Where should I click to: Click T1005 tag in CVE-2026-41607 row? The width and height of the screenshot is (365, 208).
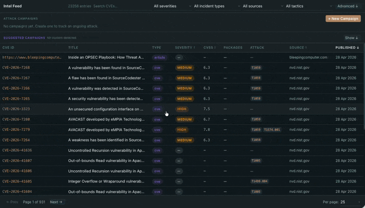(x=256, y=161)
